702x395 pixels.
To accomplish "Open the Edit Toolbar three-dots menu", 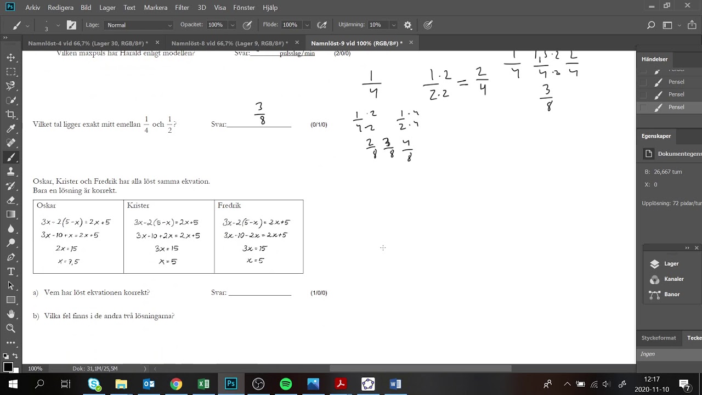I will (10, 342).
